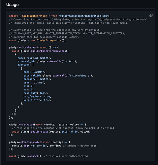Screen dimensions: 158x165
Task: Click the 'const gladys = new GladysIntegration()' line
Action: tap(37, 41)
